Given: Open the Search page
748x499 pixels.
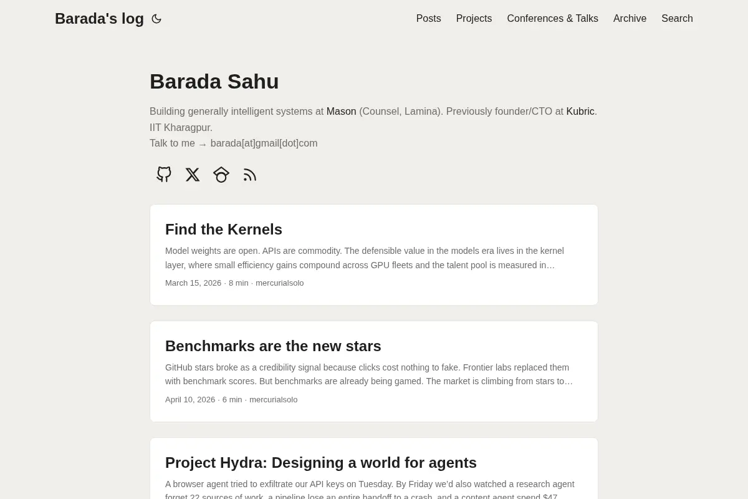Looking at the screenshot, I should (x=677, y=19).
